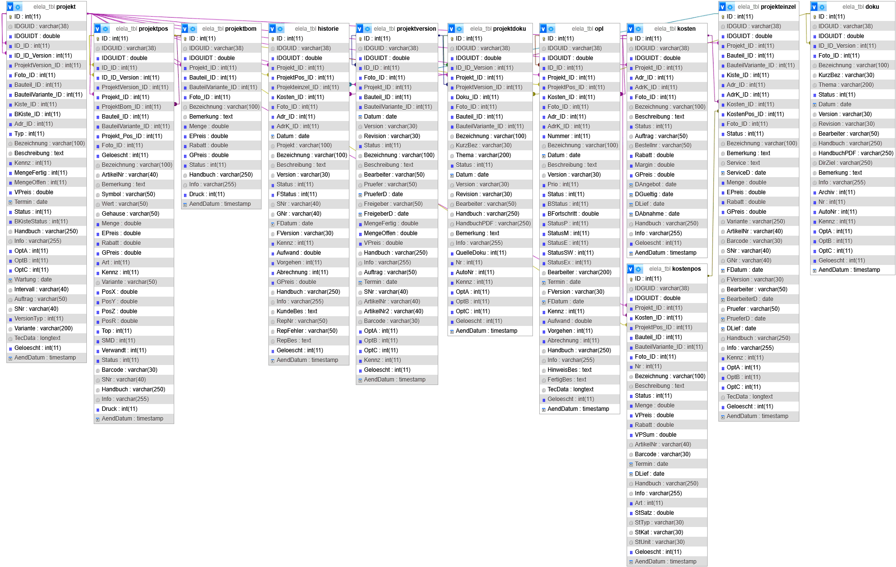Click the projekteinzel table title
This screenshot has height=567, width=896.
tap(766, 7)
